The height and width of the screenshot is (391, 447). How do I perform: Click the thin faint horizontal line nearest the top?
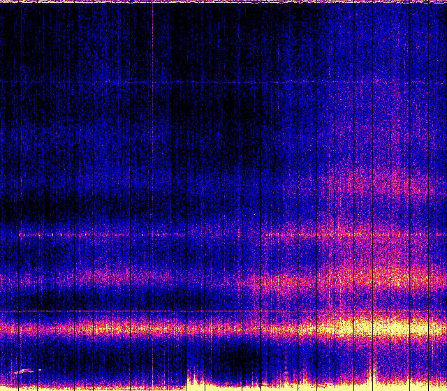coord(210,82)
